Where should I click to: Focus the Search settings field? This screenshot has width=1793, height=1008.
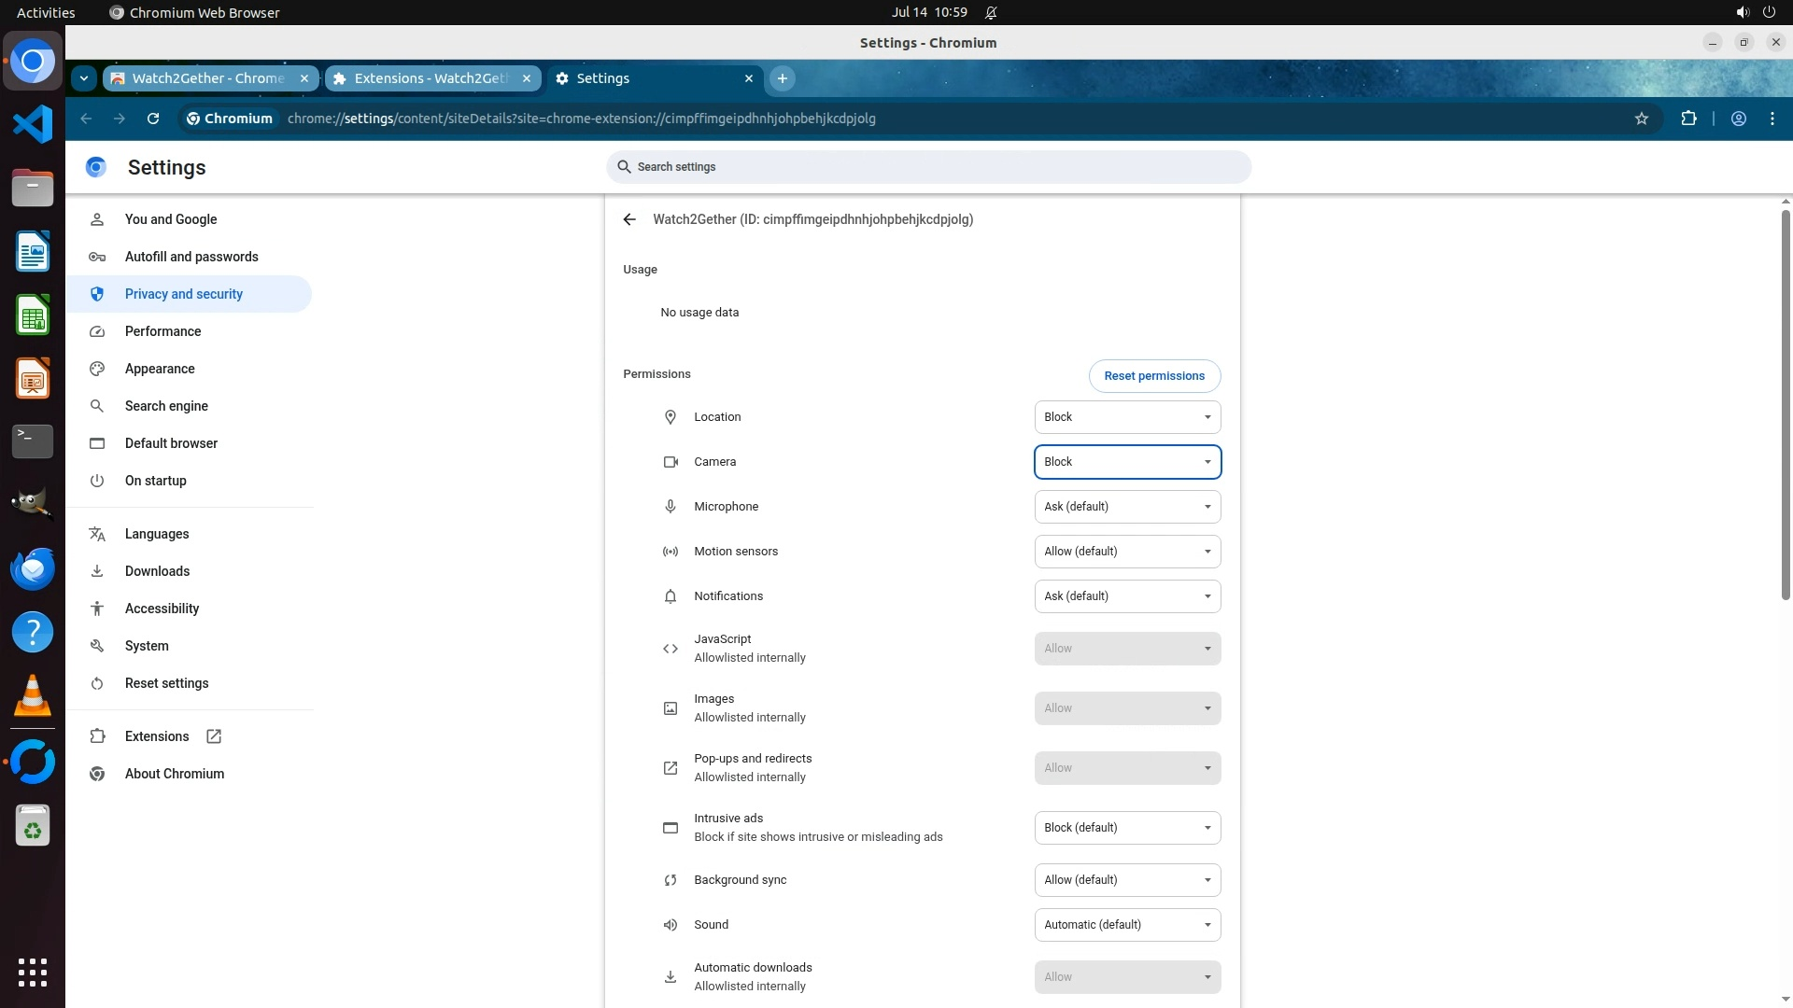click(929, 167)
